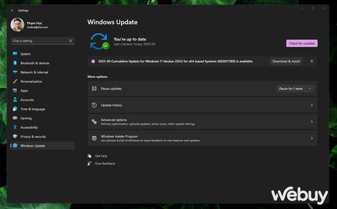Viewport: 337px width, 209px height.
Task: Open Time & language label
Action: pyautogui.click(x=33, y=109)
